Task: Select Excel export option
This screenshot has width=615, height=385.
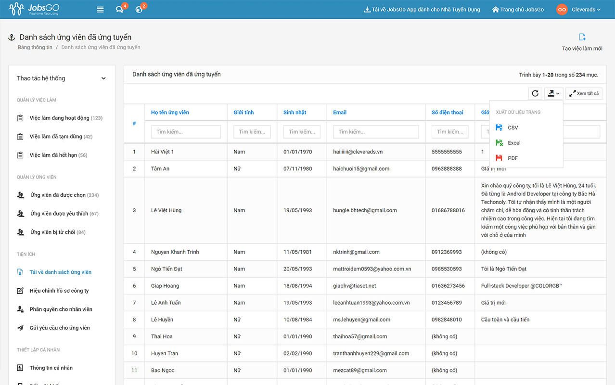Action: pyautogui.click(x=513, y=143)
